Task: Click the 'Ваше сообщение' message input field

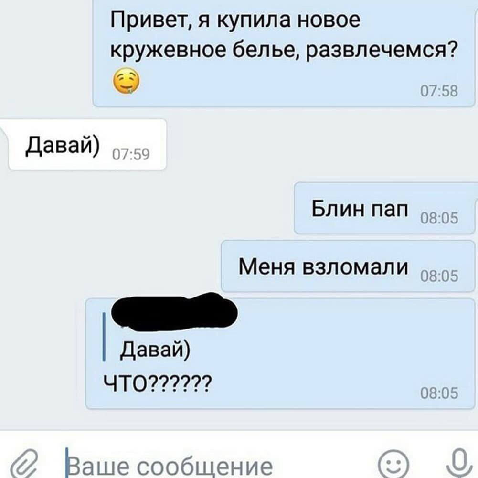Action: coord(213,465)
